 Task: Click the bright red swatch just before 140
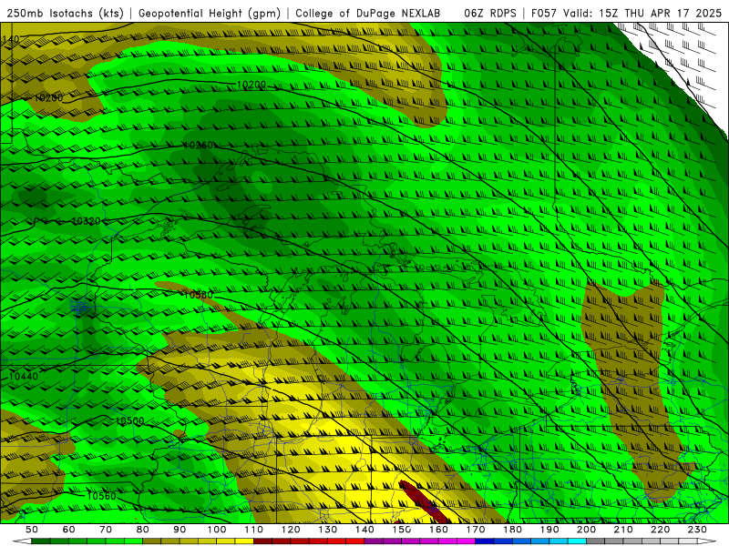(355, 541)
